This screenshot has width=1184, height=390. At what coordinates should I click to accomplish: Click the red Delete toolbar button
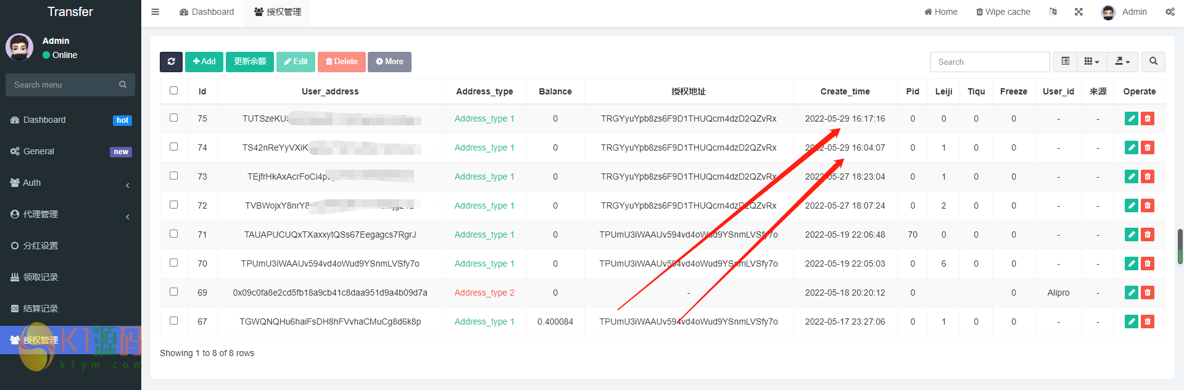(342, 62)
